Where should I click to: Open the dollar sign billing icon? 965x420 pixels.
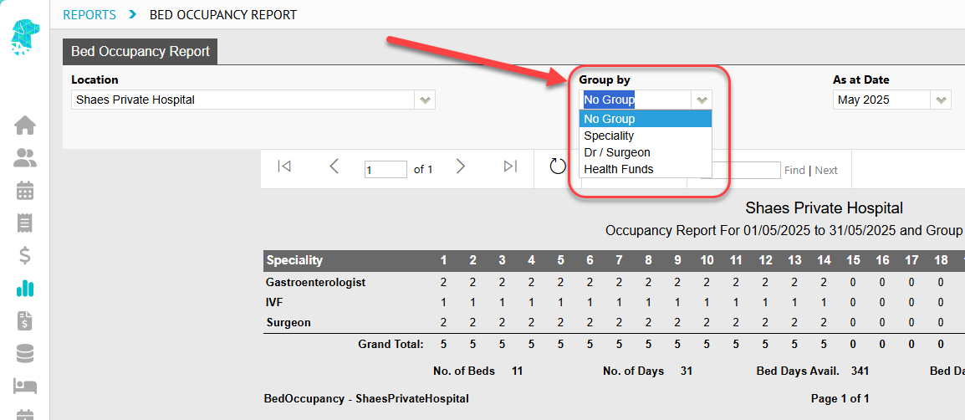pos(25,255)
